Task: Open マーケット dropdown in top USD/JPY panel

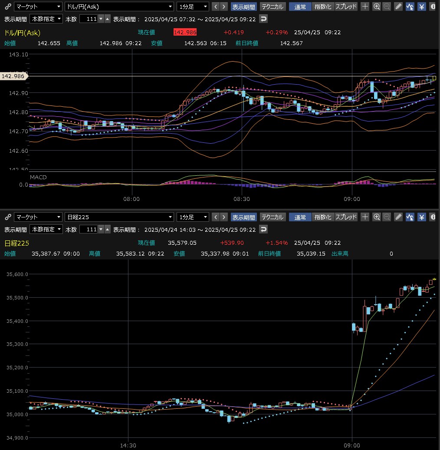Action: [x=38, y=7]
